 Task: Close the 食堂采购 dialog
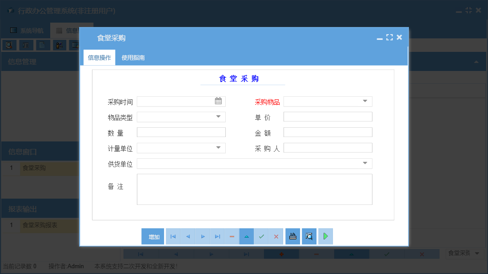pos(399,37)
